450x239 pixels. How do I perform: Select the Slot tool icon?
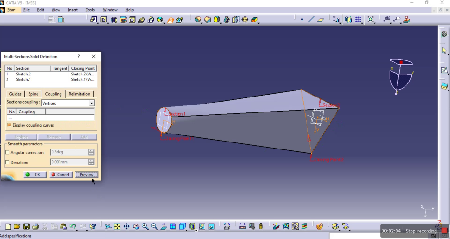pyautogui.click(x=150, y=20)
